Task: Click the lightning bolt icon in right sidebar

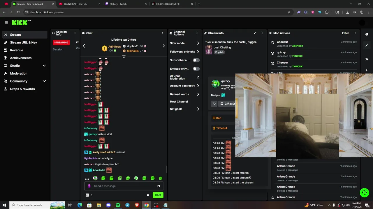Action: click(x=367, y=70)
